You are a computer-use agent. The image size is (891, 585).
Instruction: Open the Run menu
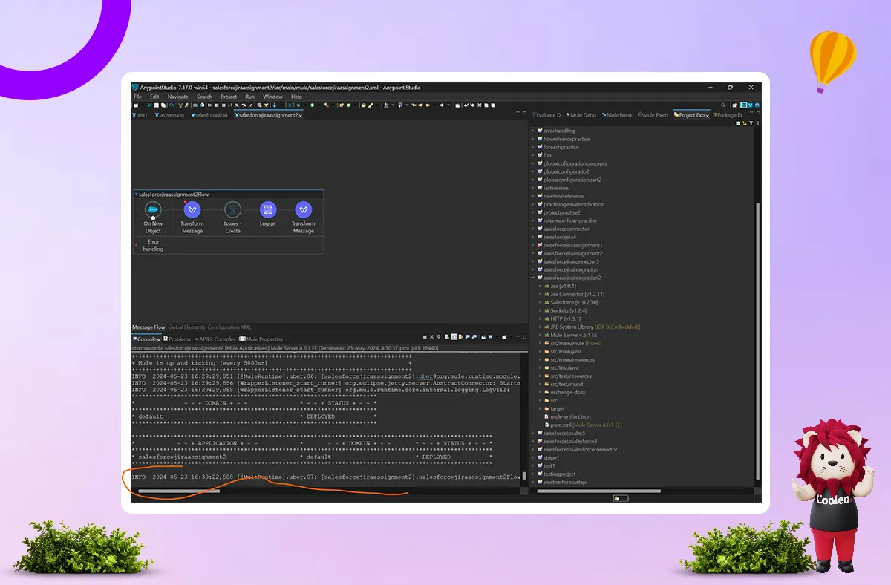click(x=249, y=97)
